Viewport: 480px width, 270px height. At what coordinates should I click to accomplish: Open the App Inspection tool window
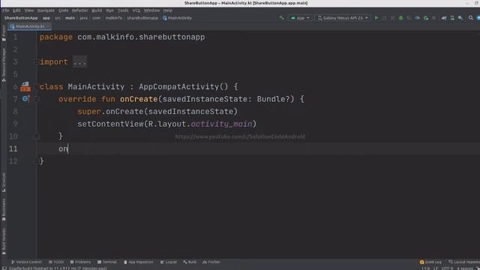138,262
